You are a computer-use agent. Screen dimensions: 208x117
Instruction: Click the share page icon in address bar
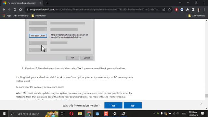click(x=164, y=9)
